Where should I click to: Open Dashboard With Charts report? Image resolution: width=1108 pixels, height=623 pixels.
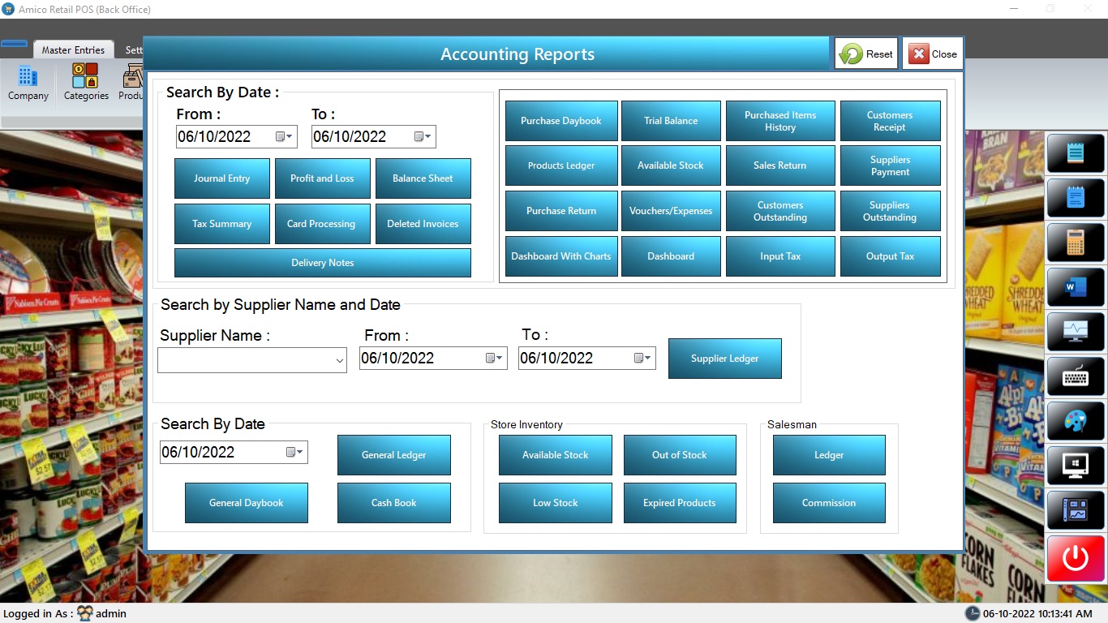click(x=561, y=256)
